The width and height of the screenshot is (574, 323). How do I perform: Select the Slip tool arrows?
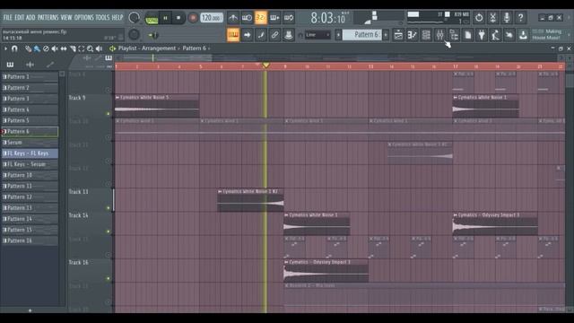tap(64, 48)
